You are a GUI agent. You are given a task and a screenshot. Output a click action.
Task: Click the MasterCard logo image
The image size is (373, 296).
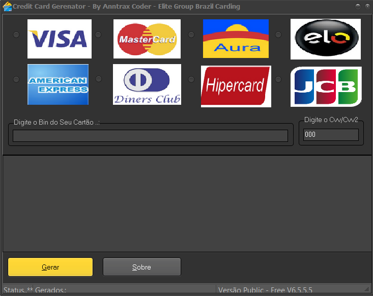(x=147, y=39)
